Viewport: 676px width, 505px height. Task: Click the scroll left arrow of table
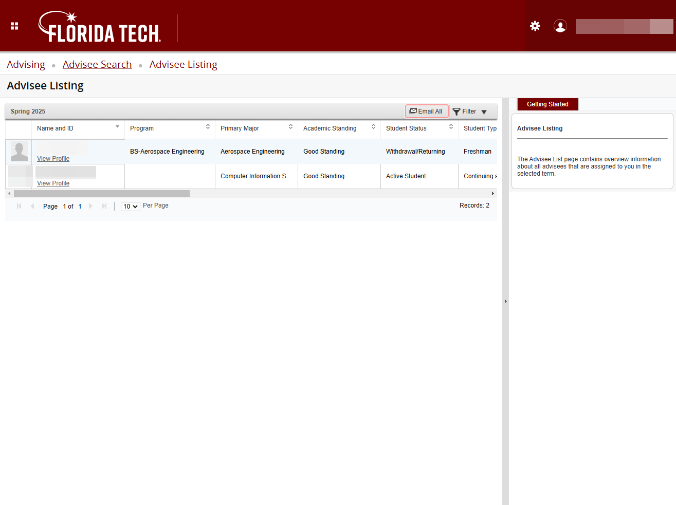tap(9, 194)
